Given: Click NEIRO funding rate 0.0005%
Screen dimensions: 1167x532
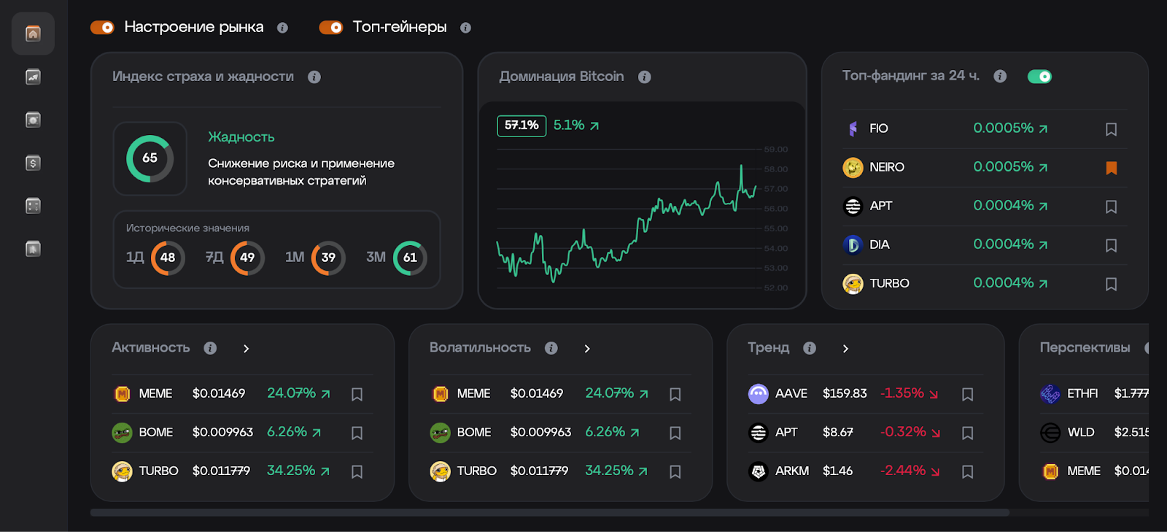Looking at the screenshot, I should click(1010, 167).
